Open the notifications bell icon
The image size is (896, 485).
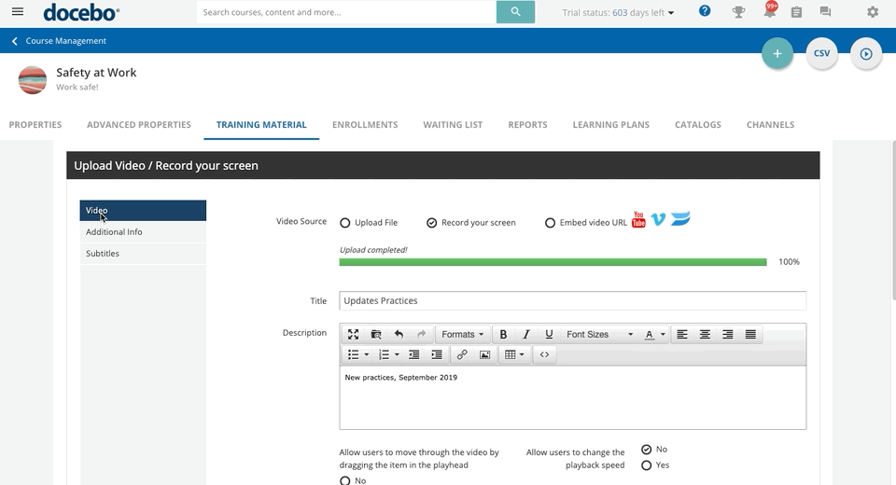click(770, 12)
